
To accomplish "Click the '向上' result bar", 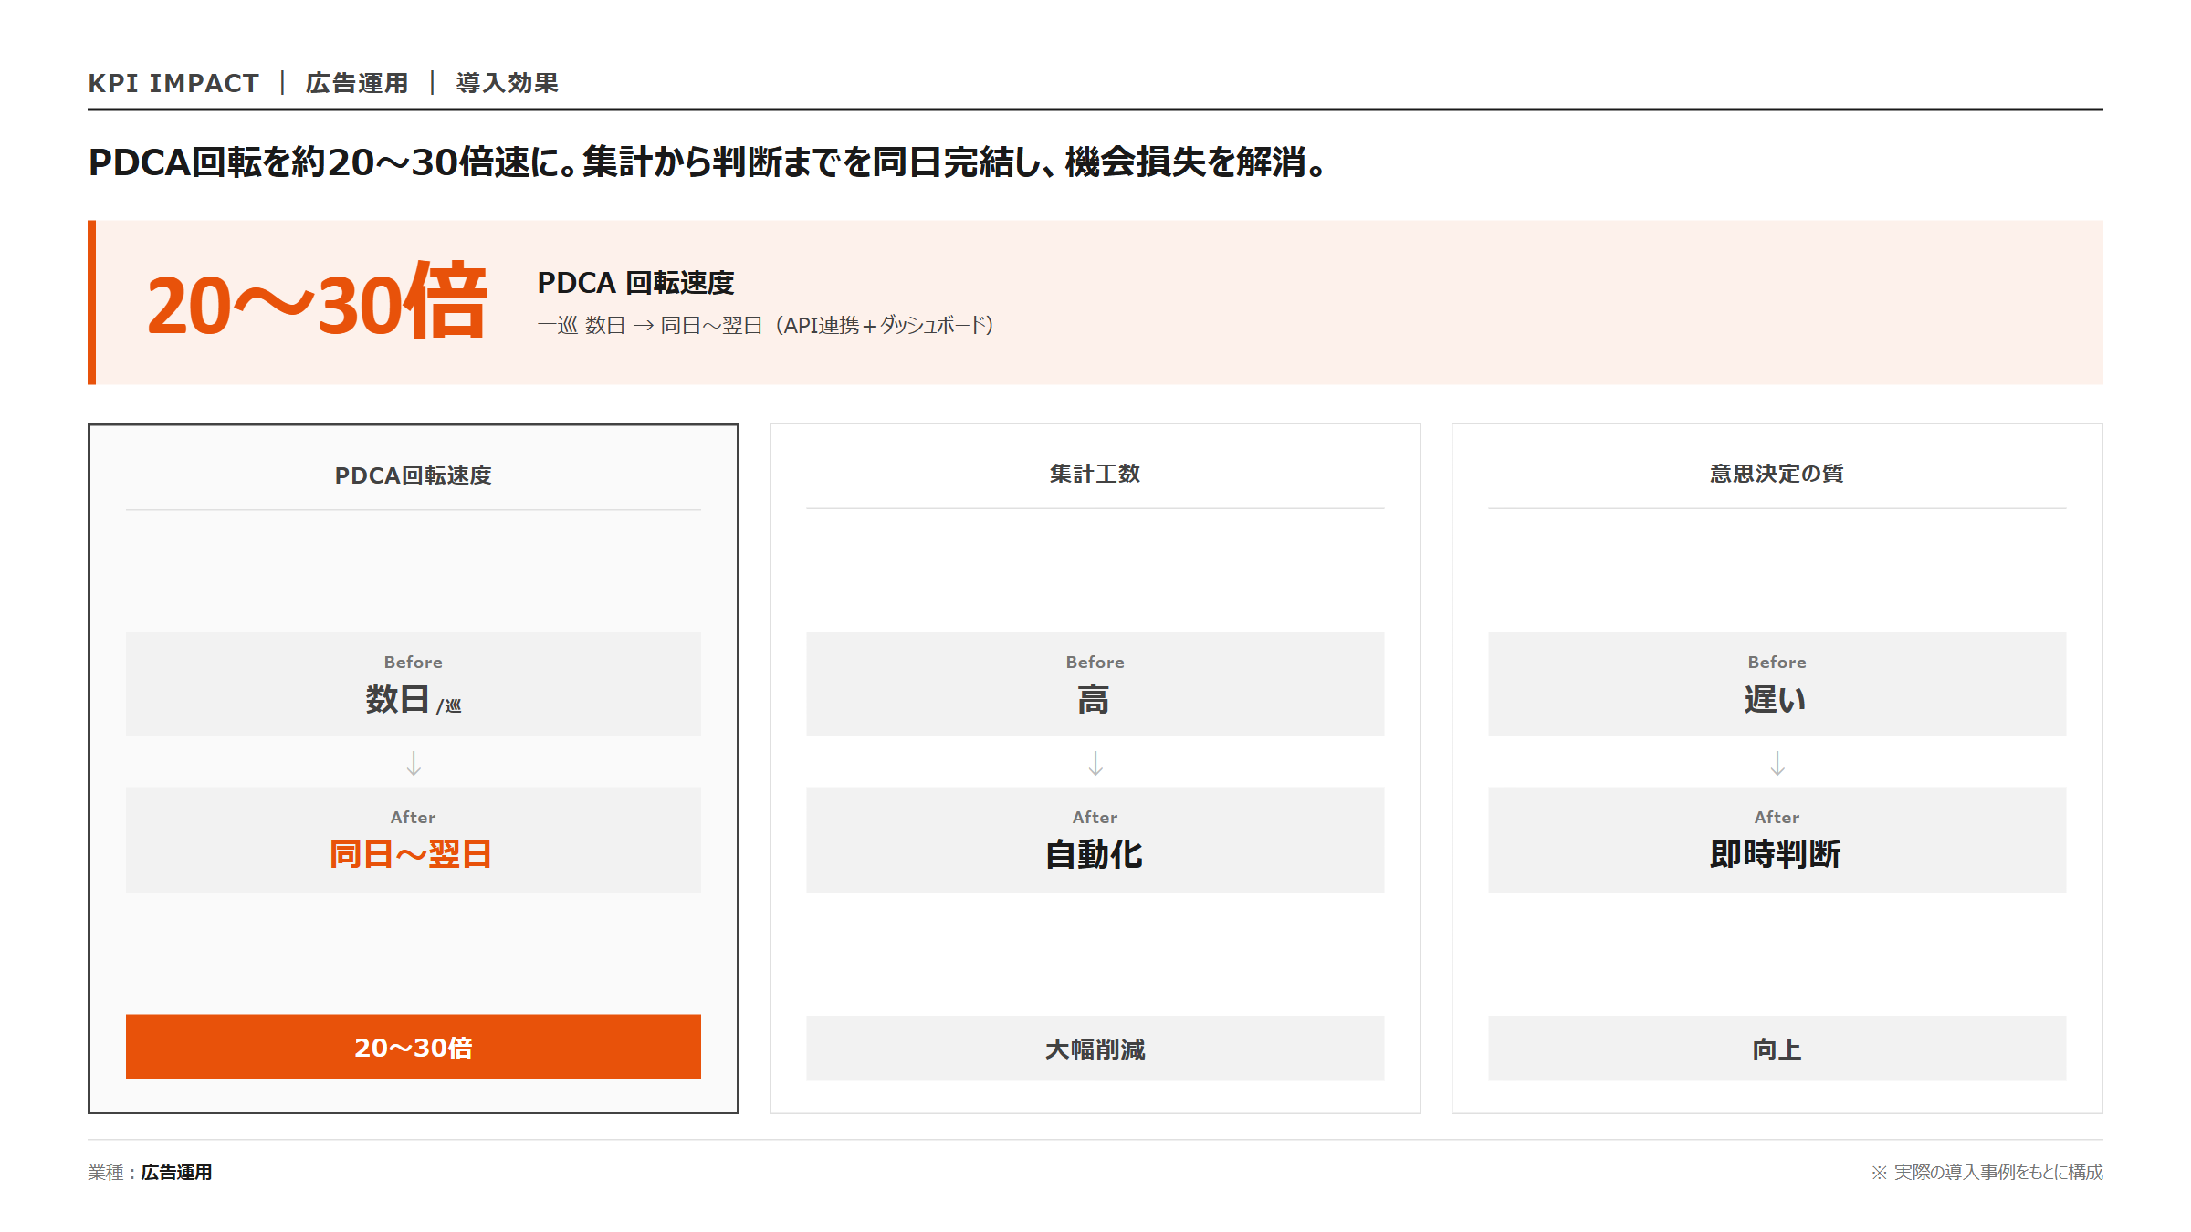I will [x=1777, y=1048].
